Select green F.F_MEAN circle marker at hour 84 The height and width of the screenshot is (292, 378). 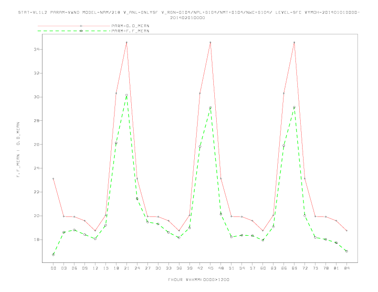(346, 251)
